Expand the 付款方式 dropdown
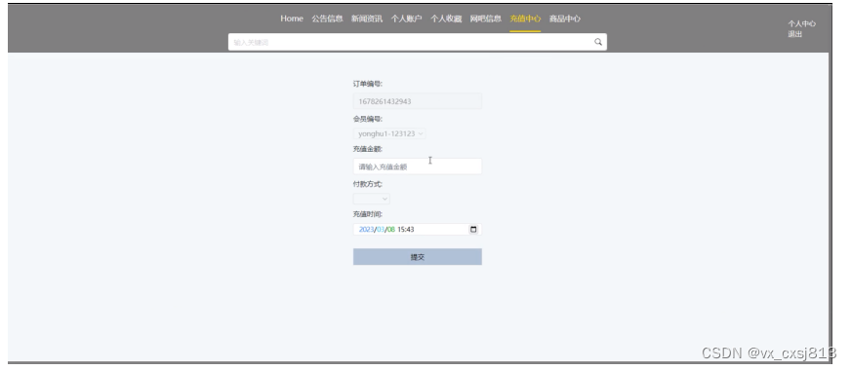This screenshot has width=851, height=370. (371, 199)
